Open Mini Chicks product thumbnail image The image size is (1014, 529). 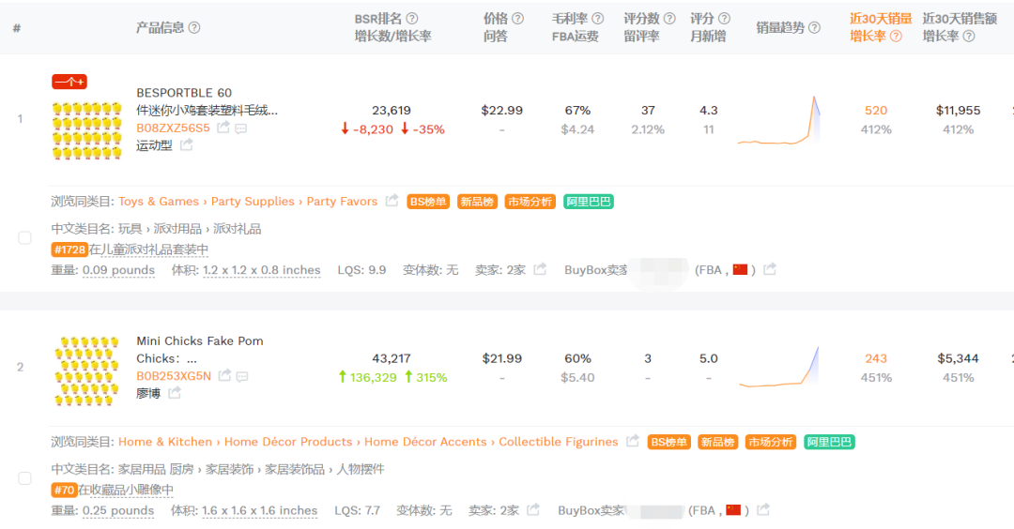point(87,370)
